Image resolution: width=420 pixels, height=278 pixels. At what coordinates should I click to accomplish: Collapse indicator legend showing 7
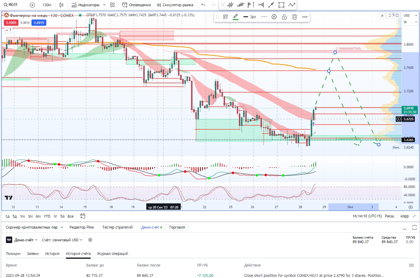point(8,30)
